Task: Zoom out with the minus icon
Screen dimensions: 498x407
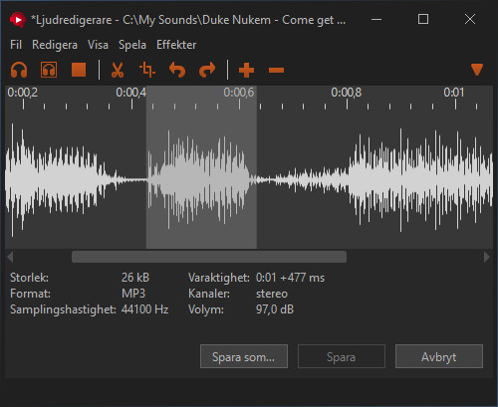Action: 276,70
